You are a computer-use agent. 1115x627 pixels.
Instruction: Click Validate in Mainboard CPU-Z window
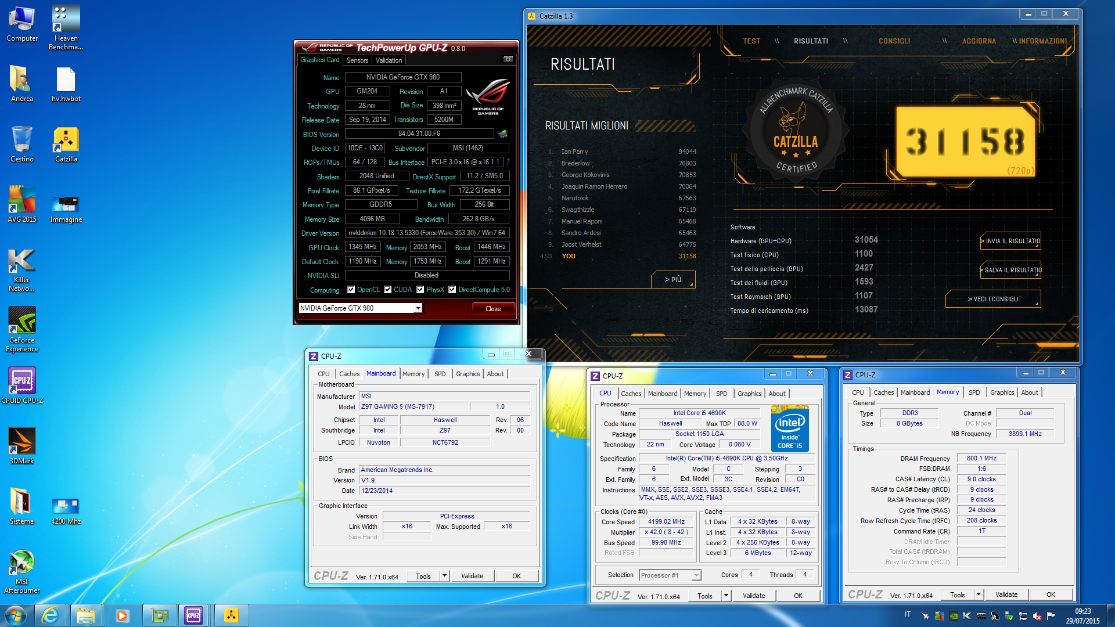tap(472, 576)
